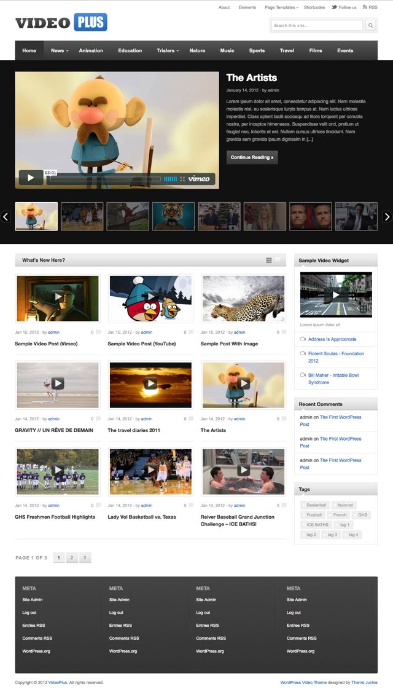Seek within the Vimeo video progress bar
Image resolution: width=393 pixels, height=692 pixels.
click(x=106, y=179)
